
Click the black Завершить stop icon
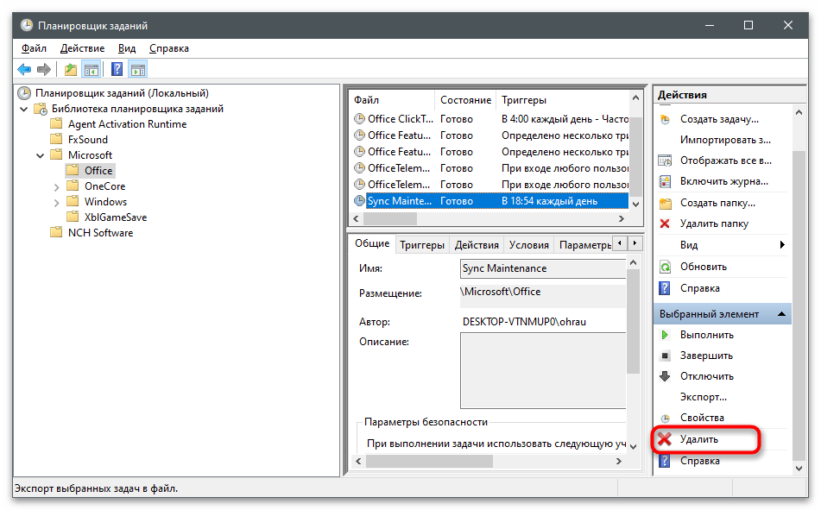coord(665,356)
